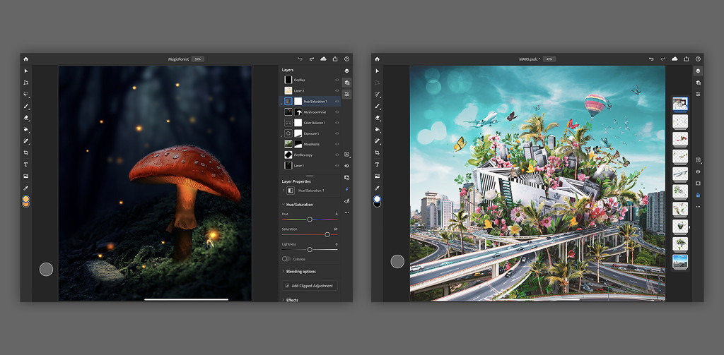
Task: Choose the Brush tool in MAXS.psdc toolbar
Action: pyautogui.click(x=377, y=106)
